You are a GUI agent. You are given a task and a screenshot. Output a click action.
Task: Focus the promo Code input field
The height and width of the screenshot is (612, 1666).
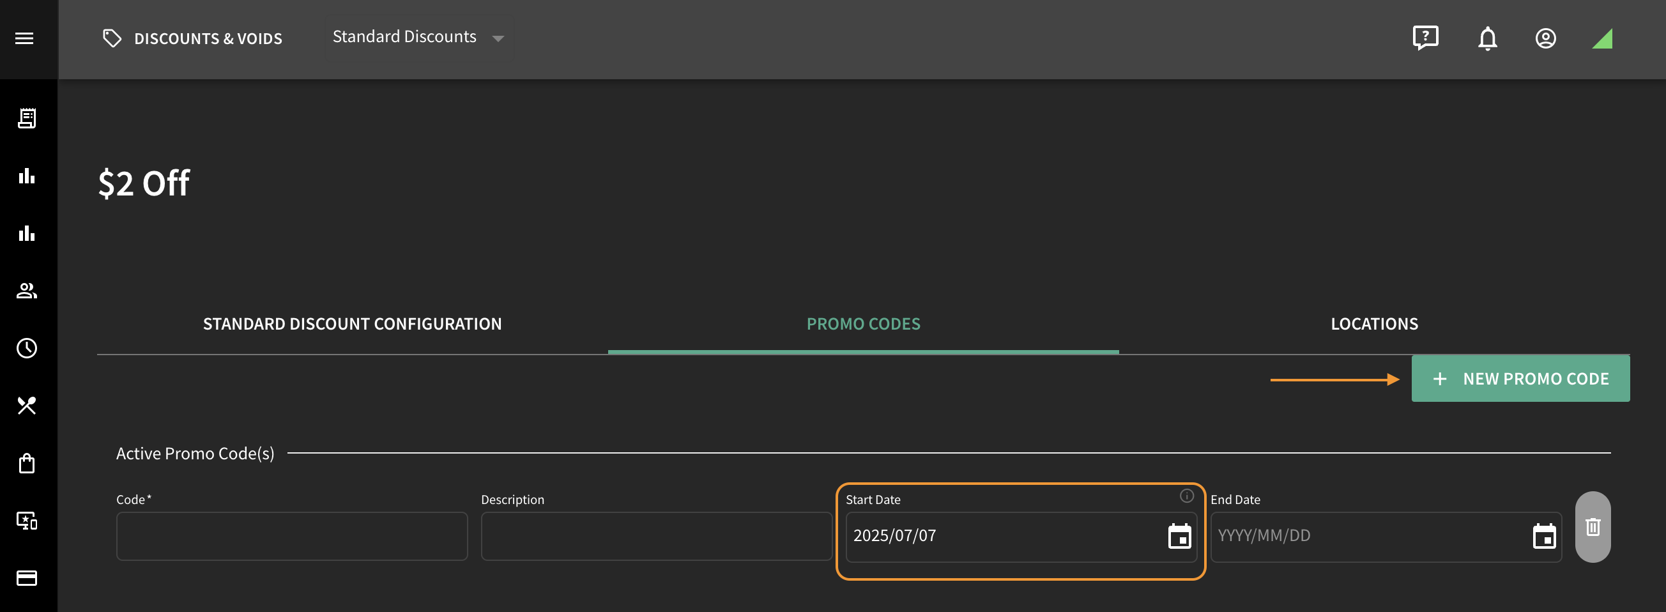coord(292,537)
